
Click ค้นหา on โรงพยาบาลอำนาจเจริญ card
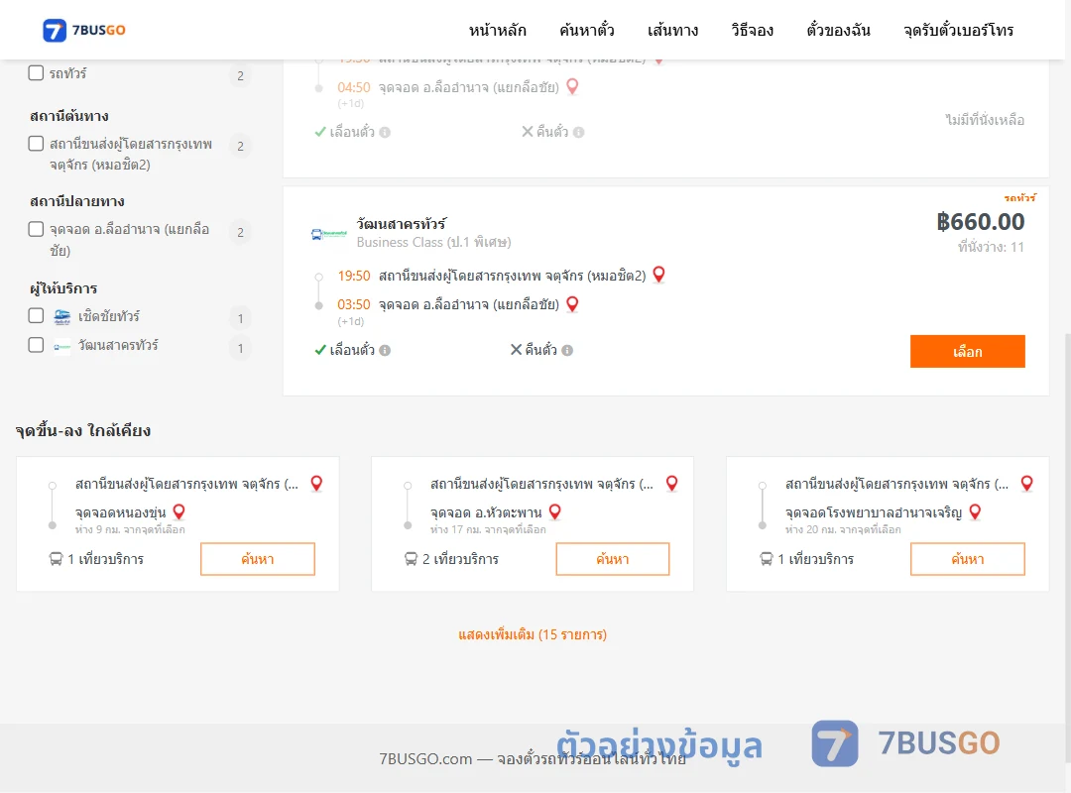tap(968, 559)
